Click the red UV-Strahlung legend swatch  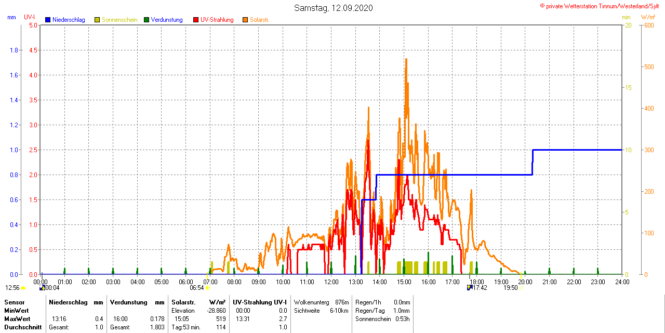coord(196,20)
